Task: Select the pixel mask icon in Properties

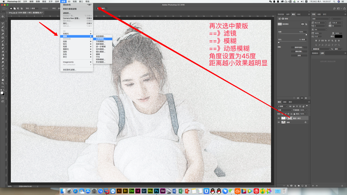Action: (303, 24)
